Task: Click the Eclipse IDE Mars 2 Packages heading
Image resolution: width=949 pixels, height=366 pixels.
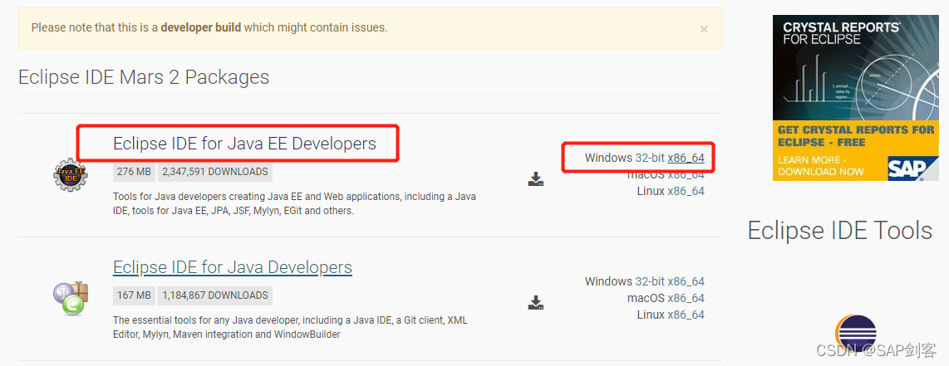Action: tap(144, 77)
